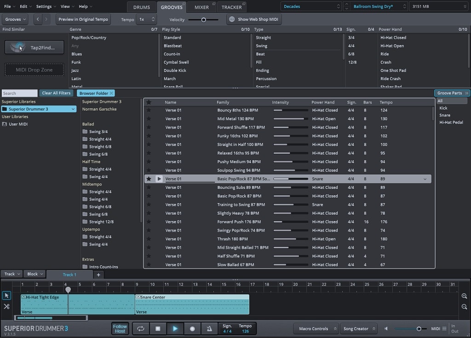Viewport: 471px width, 338px height.
Task: Star the Thrash 180 BPM groove
Action: point(149,239)
